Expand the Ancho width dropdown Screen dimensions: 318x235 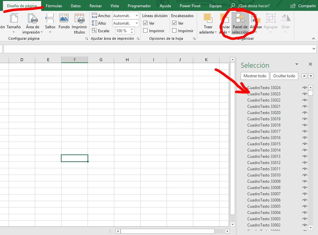137,16
